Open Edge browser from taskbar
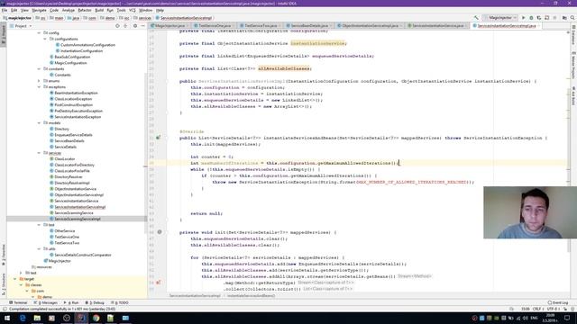The width and height of the screenshot is (577, 324). point(23,318)
